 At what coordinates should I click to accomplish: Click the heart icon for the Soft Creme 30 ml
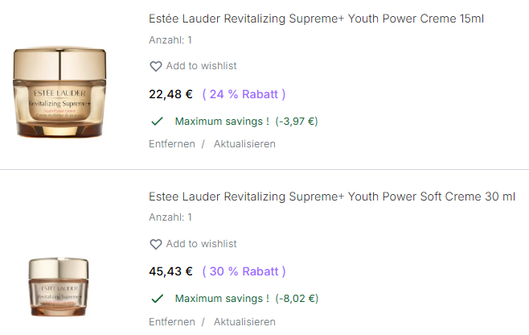(x=156, y=244)
